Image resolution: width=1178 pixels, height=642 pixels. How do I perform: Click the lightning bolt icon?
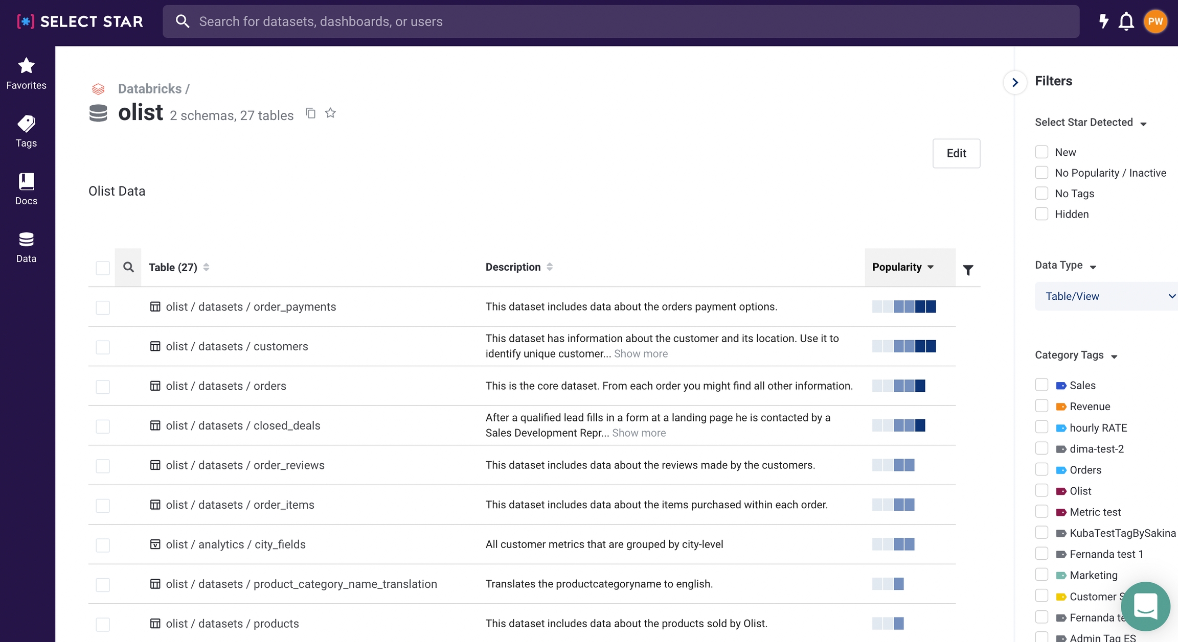tap(1103, 21)
